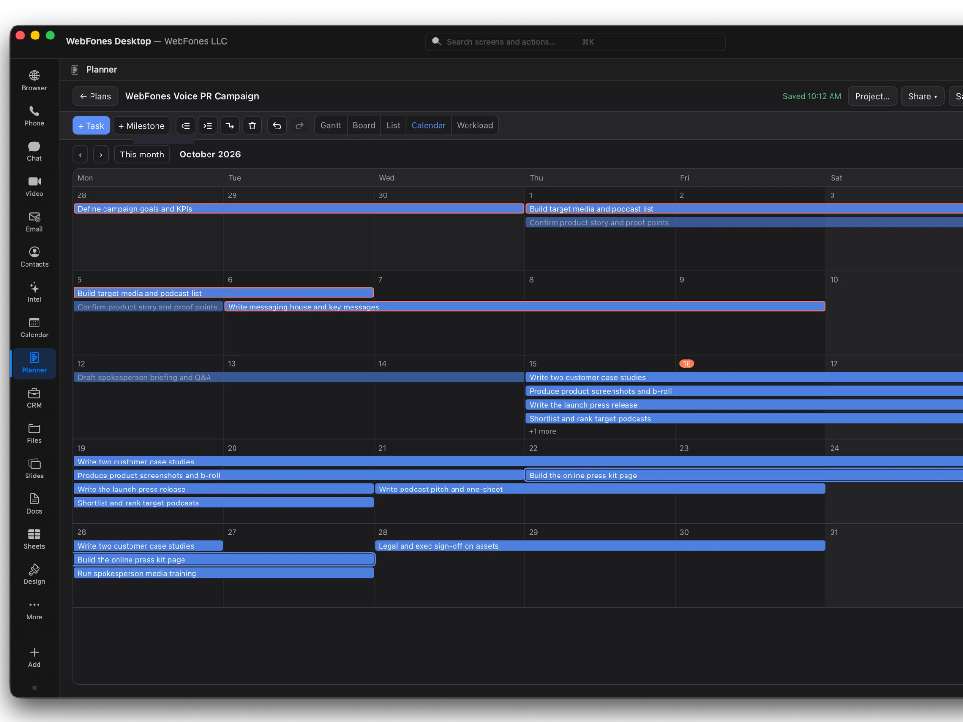Viewport: 963px width, 722px height.
Task: Select the Calendar view tab
Action: pos(429,125)
